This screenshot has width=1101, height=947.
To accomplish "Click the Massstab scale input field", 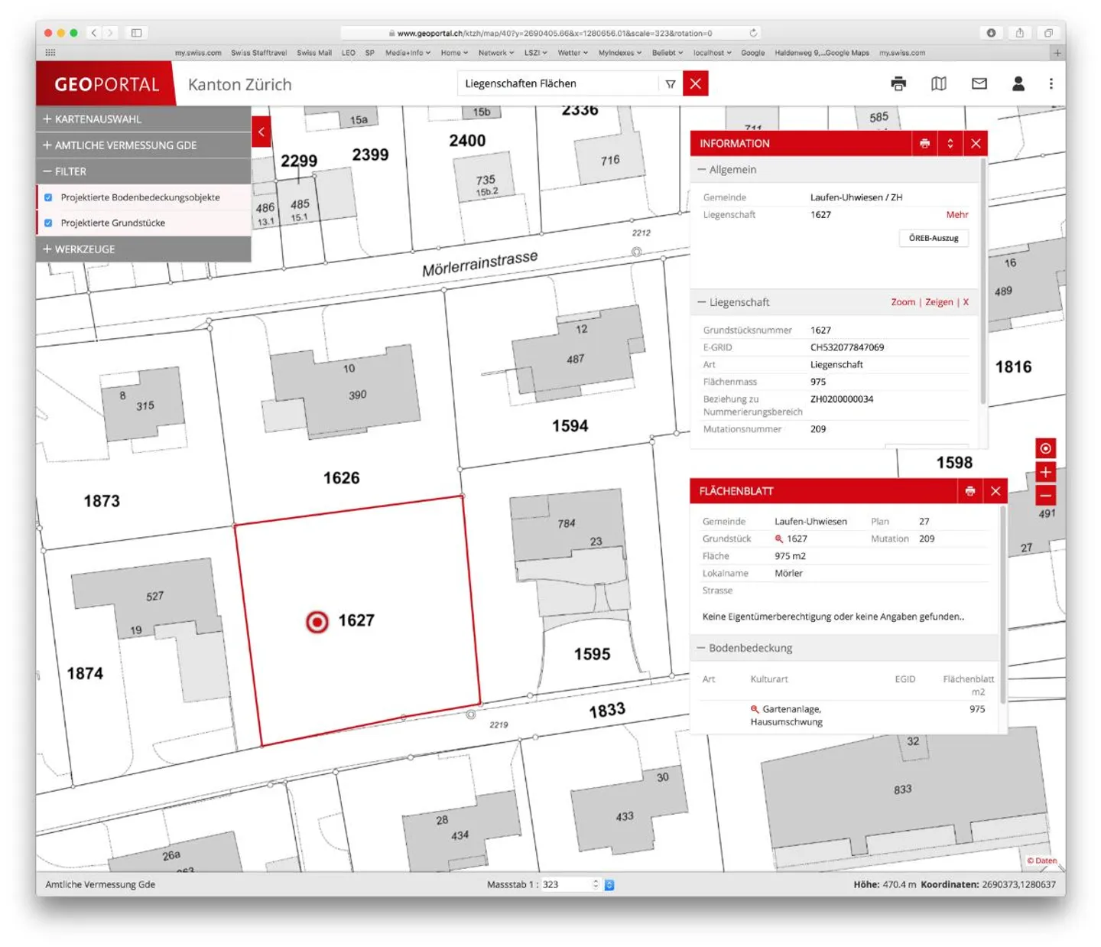I will coord(564,884).
